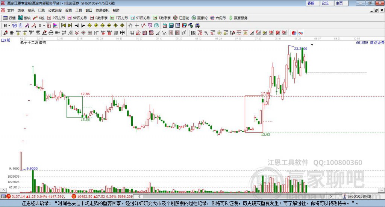Screen dimensions: 385x207
Task: Click the floppy disk save icon
Action: pyautogui.click(x=184, y=26)
